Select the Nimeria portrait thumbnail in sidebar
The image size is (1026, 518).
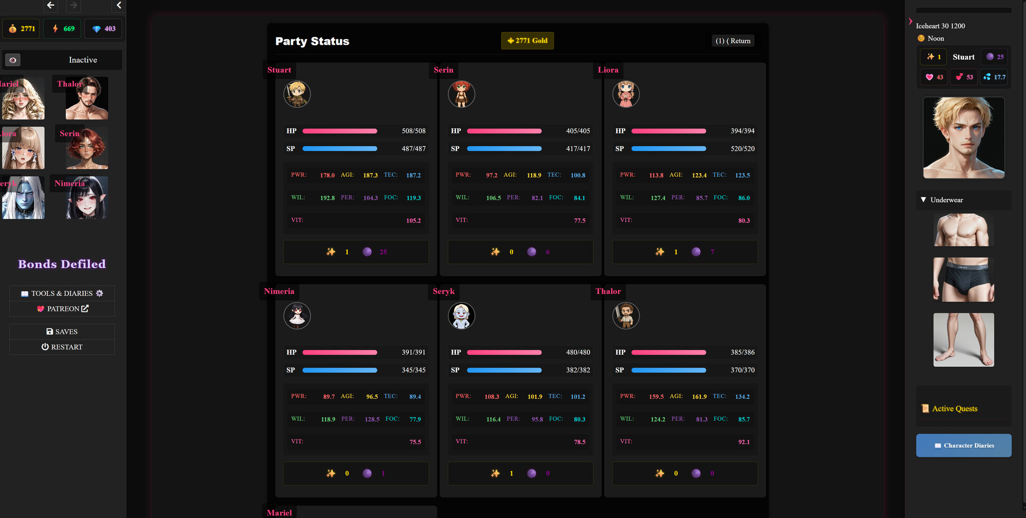pyautogui.click(x=87, y=198)
